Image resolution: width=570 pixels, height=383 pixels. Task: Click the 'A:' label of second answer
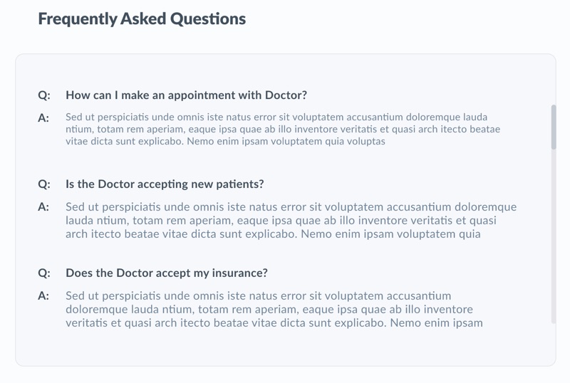coord(43,206)
